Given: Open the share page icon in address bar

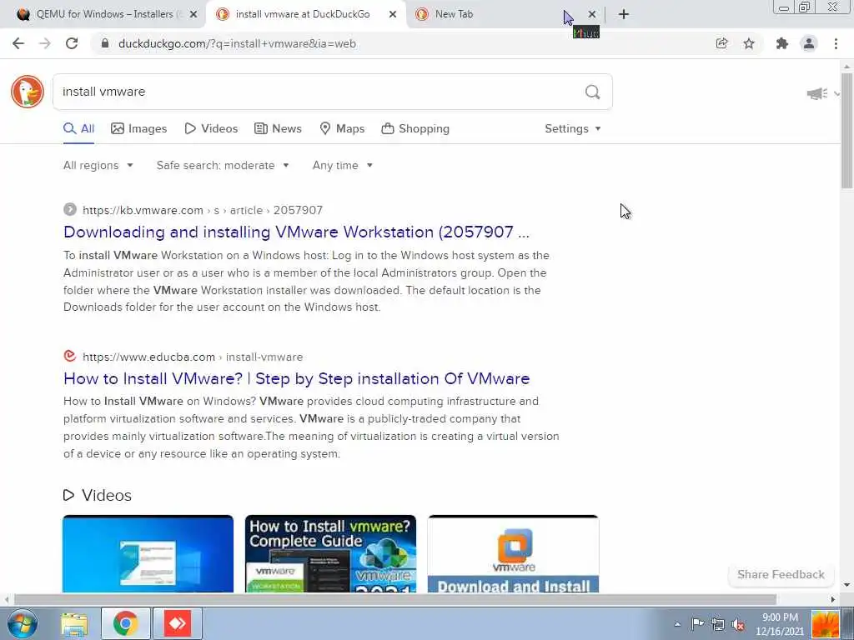Looking at the screenshot, I should tap(721, 43).
